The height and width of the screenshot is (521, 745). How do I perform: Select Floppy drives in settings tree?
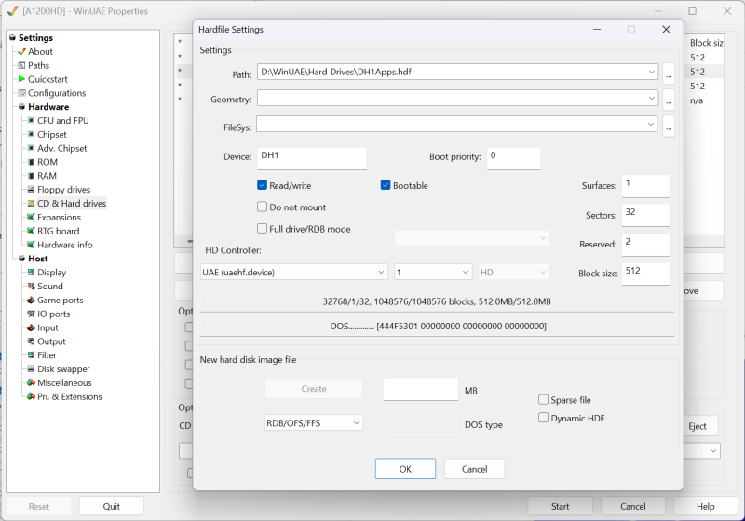tap(63, 189)
